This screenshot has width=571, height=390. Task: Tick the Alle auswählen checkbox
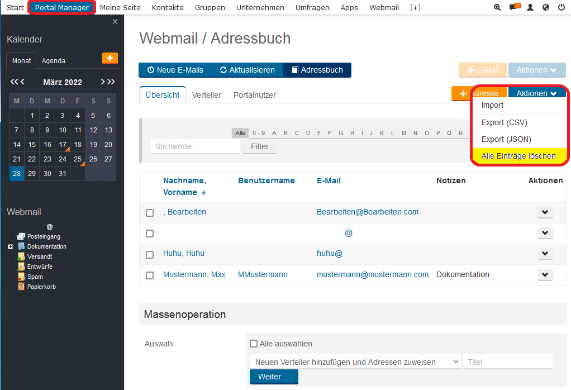click(254, 344)
